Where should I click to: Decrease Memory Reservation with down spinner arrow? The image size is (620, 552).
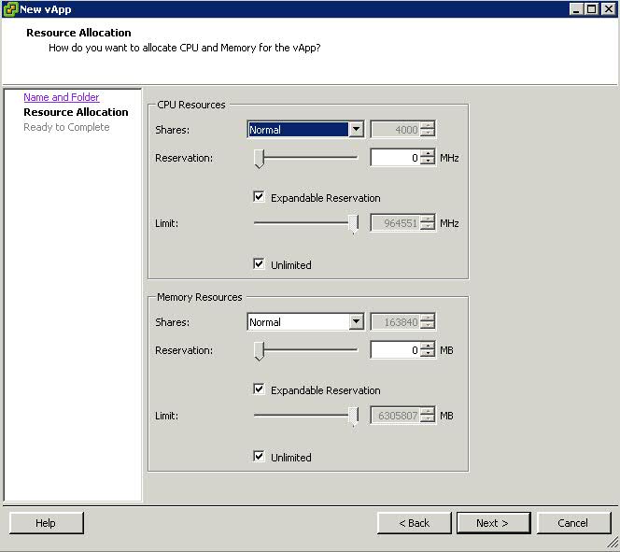click(428, 354)
